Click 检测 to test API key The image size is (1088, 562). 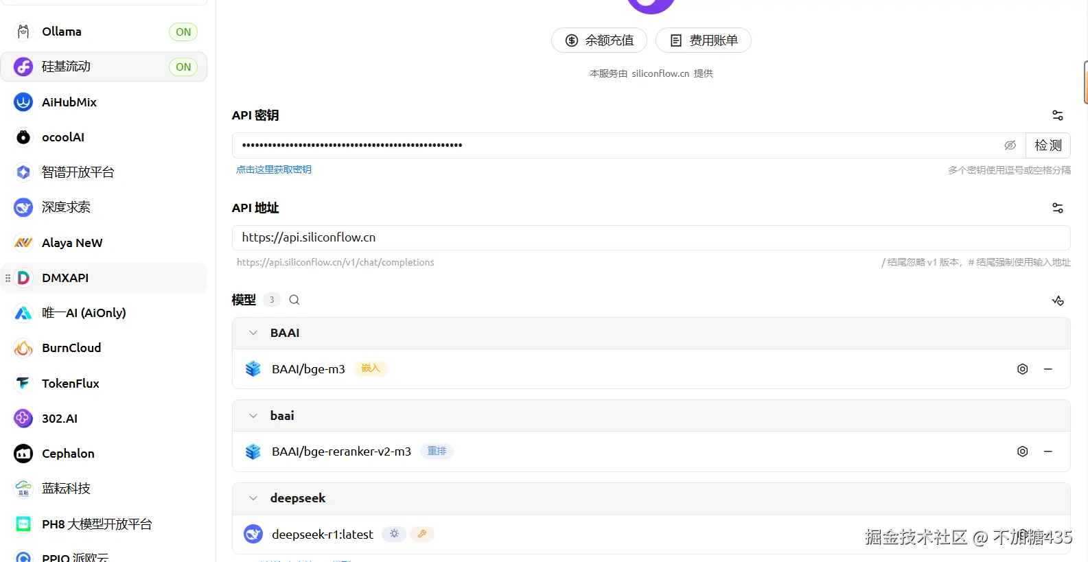point(1048,145)
